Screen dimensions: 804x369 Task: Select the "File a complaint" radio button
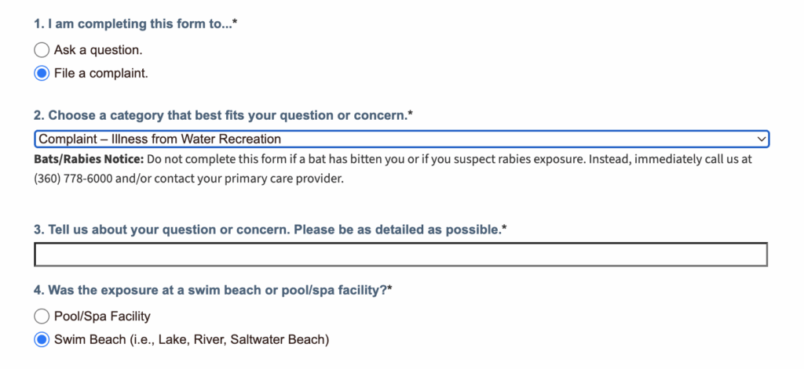[x=42, y=74]
